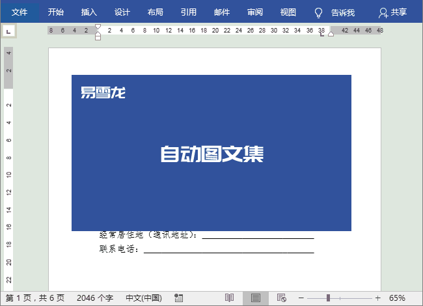Open the 插入 ribbon tab

[89, 12]
